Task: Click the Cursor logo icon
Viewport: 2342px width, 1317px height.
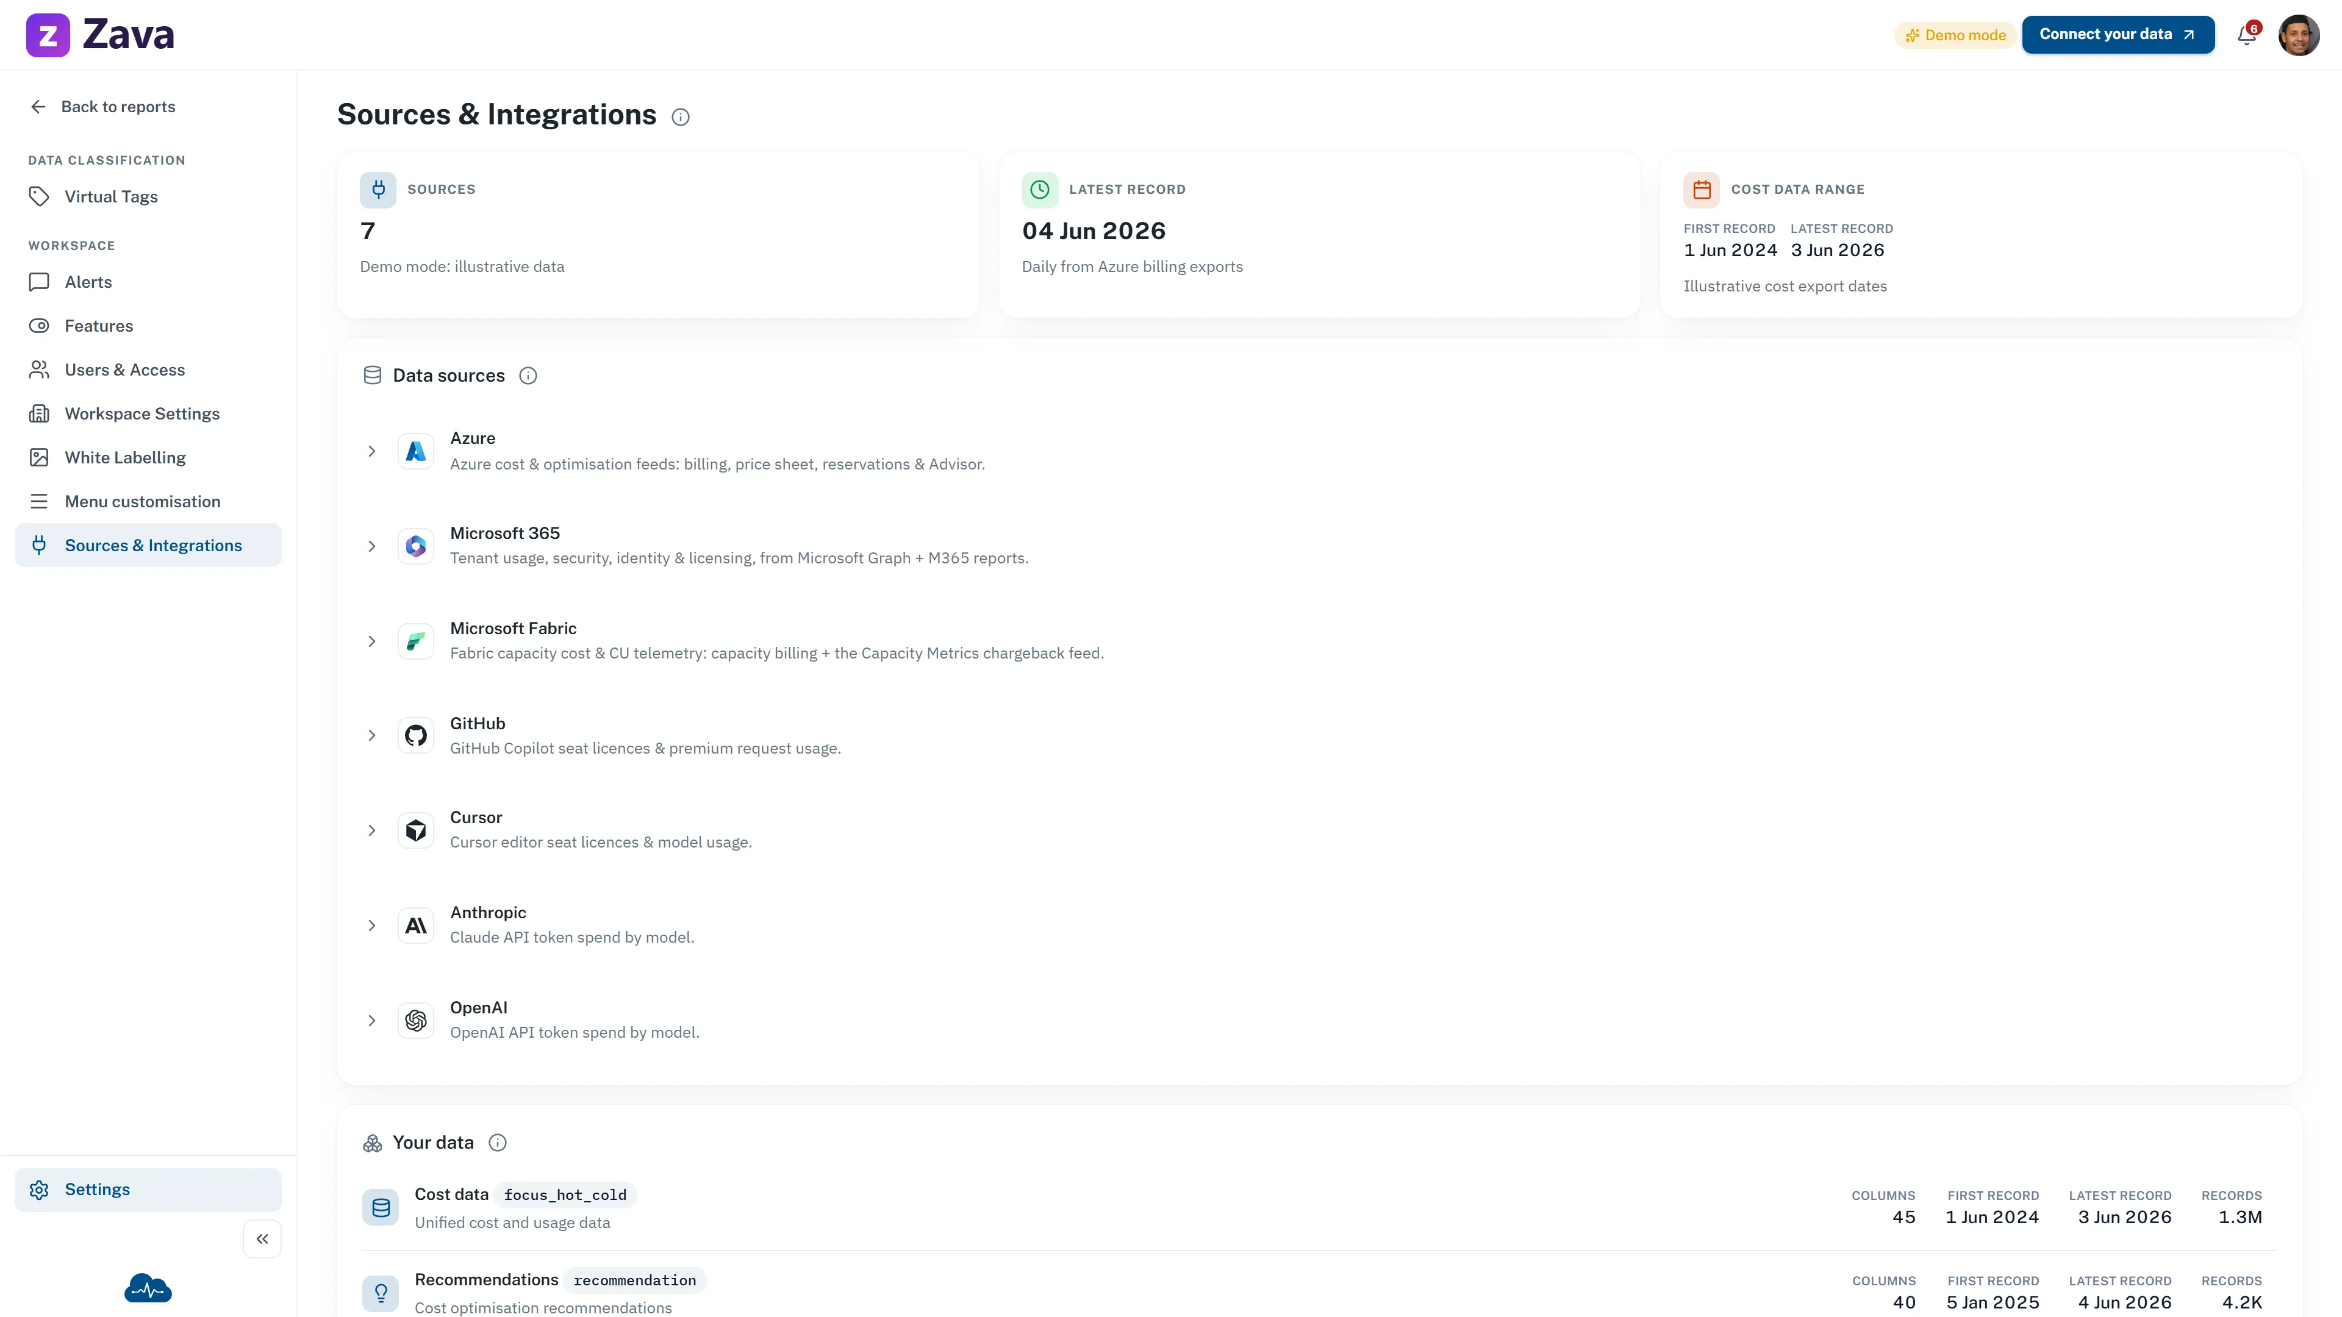Action: (415, 830)
